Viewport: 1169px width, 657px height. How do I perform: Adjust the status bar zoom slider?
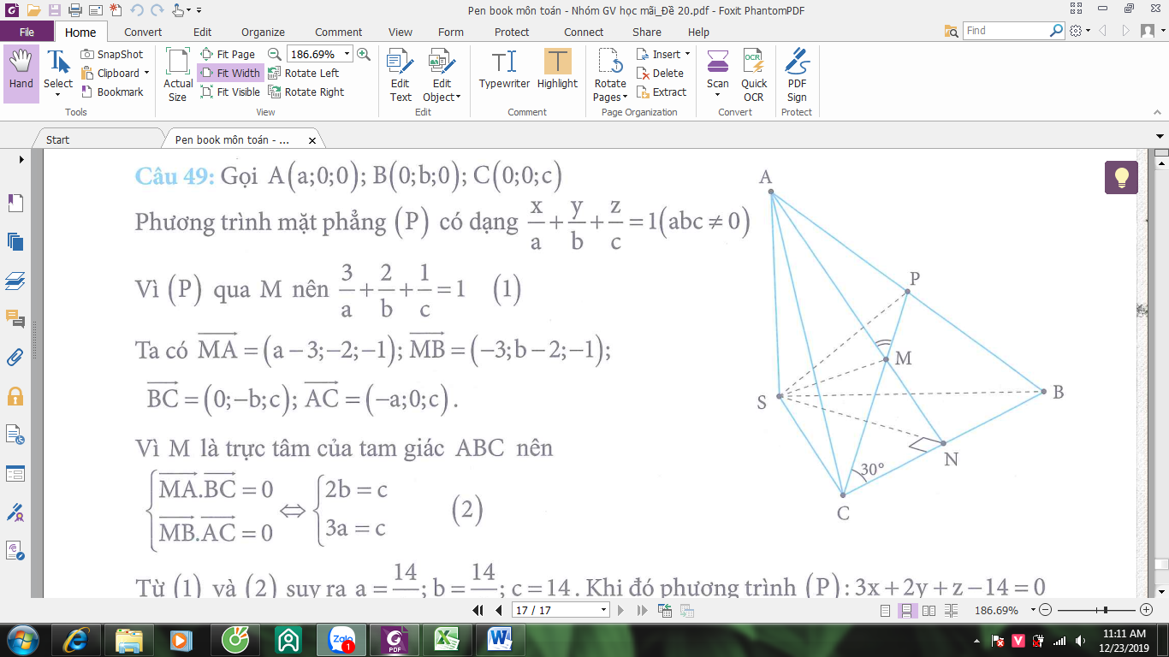[x=1107, y=610]
